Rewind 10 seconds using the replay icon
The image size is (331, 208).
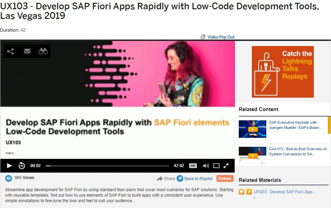point(22,166)
